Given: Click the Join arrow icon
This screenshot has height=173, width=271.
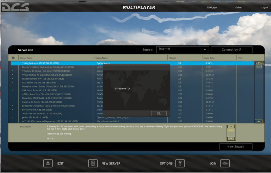Looking at the screenshot, I should 225,163.
